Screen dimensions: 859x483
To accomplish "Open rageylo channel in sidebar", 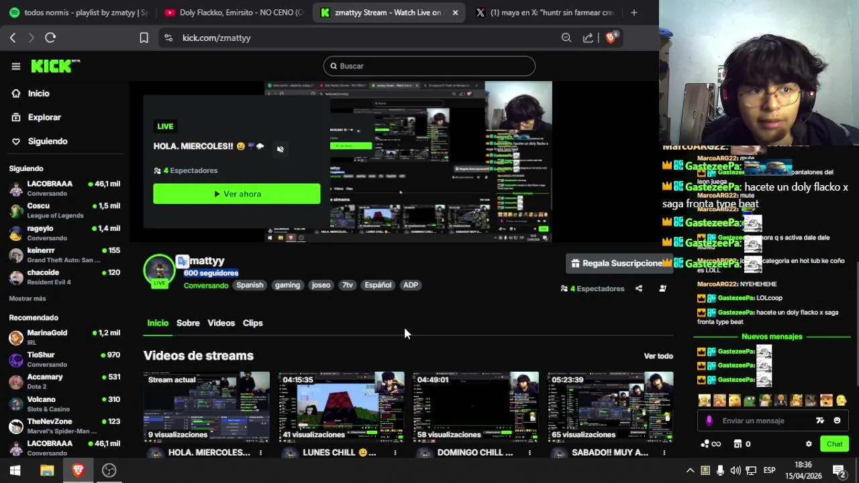I will click(64, 233).
